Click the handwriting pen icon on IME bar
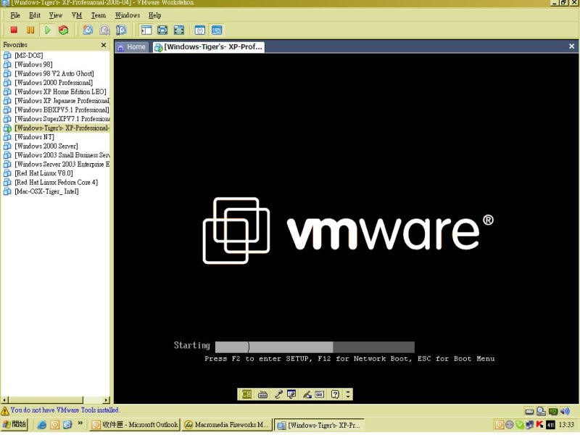 pyautogui.click(x=307, y=394)
